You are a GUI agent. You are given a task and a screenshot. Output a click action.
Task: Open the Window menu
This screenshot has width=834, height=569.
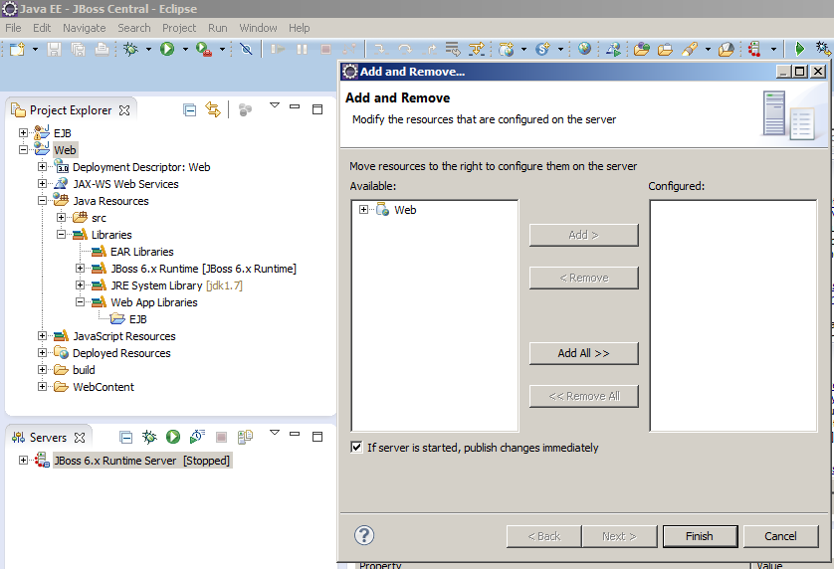(x=258, y=28)
